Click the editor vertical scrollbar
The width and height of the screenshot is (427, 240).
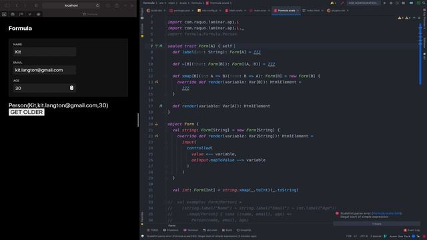(420, 54)
